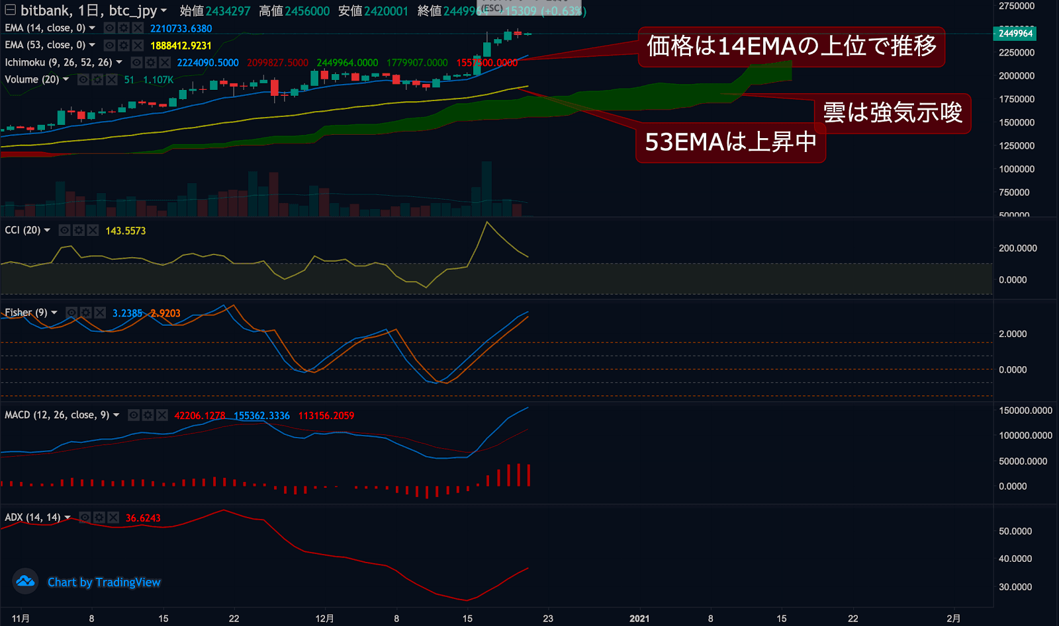
Task: Click the current price label 2449964
Action: [1015, 33]
